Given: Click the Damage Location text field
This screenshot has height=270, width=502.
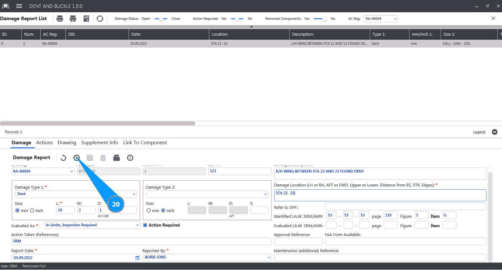Looking at the screenshot, I should pos(380,195).
